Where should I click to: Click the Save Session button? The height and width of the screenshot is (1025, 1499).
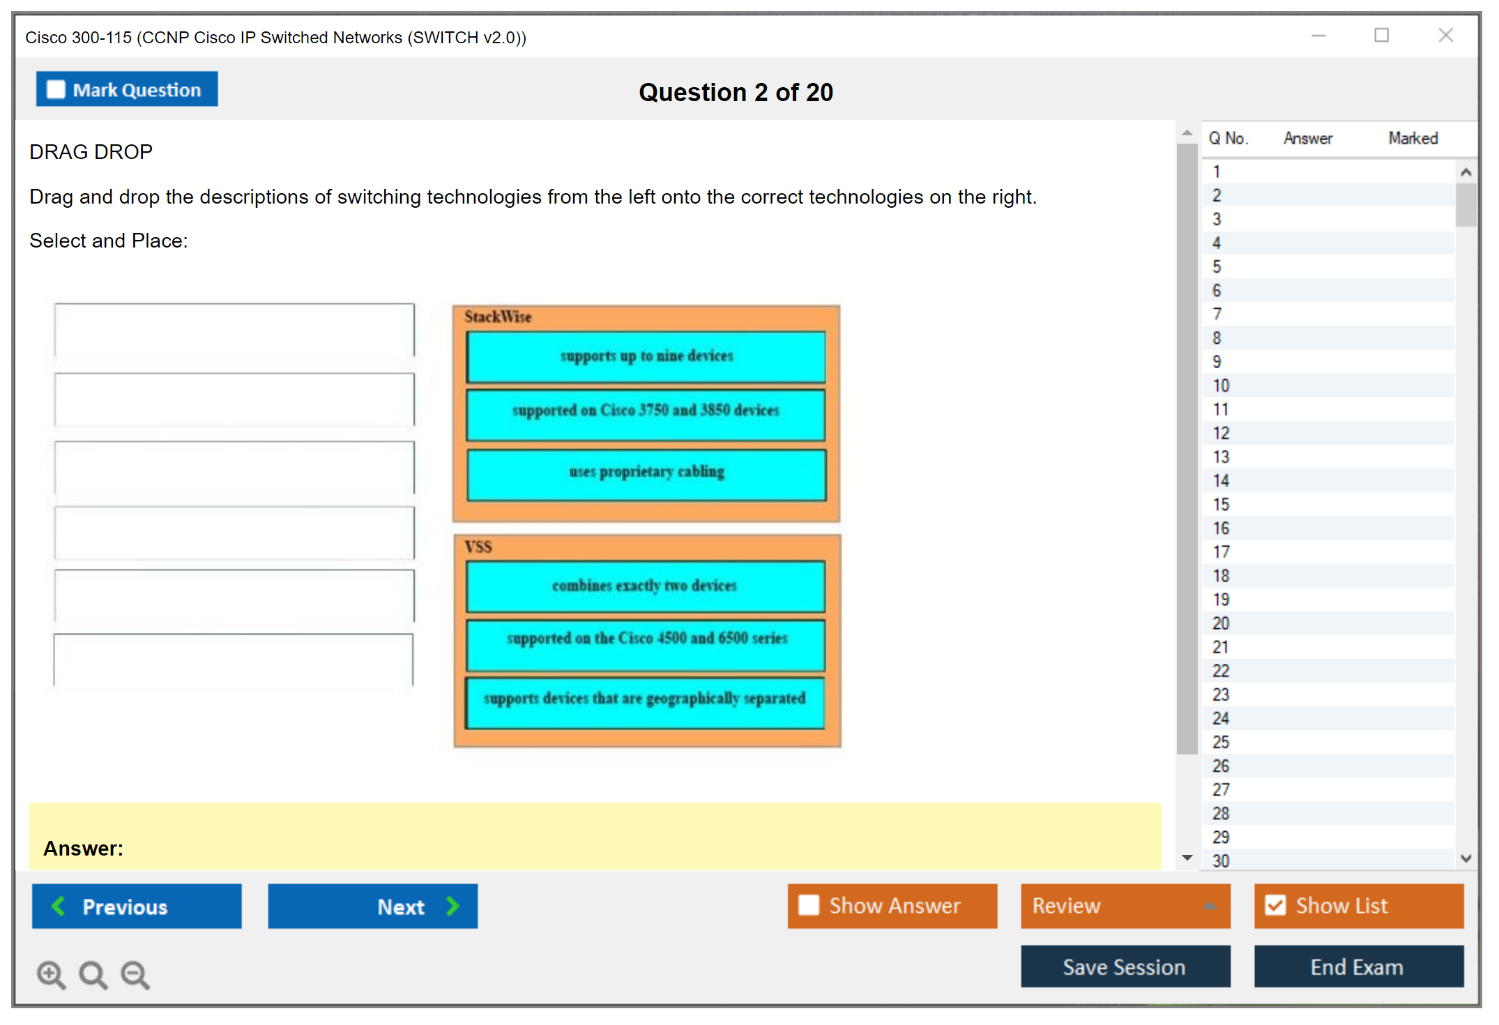click(x=1125, y=966)
